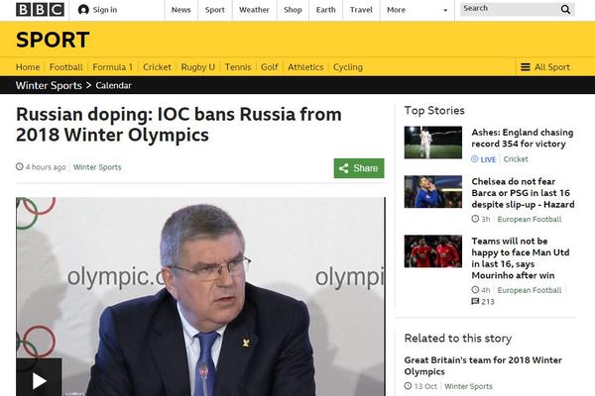This screenshot has width=595, height=396.
Task: Open the Cycling section
Action: pyautogui.click(x=348, y=67)
